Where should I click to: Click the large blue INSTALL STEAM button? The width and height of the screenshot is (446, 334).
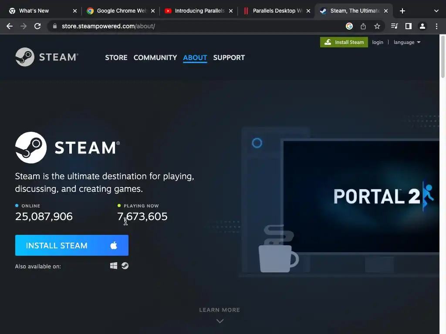pyautogui.click(x=72, y=245)
